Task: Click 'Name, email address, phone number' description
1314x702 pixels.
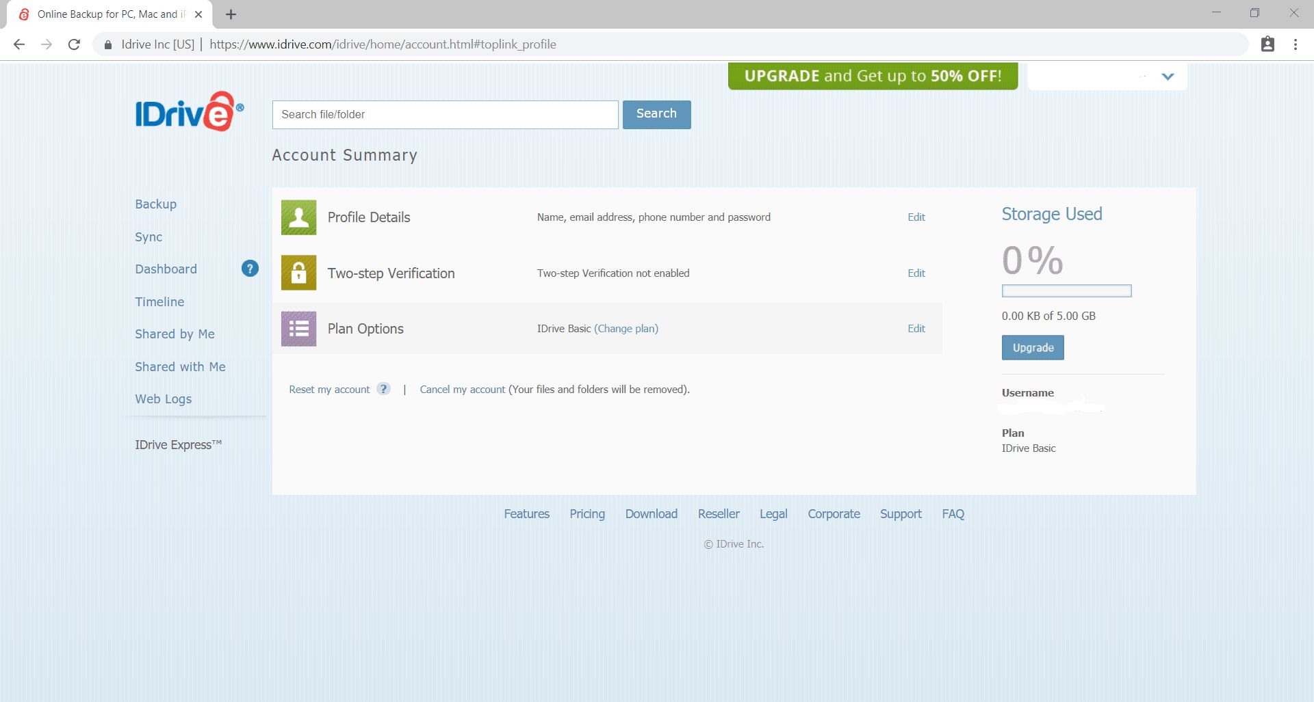Action: coord(654,217)
